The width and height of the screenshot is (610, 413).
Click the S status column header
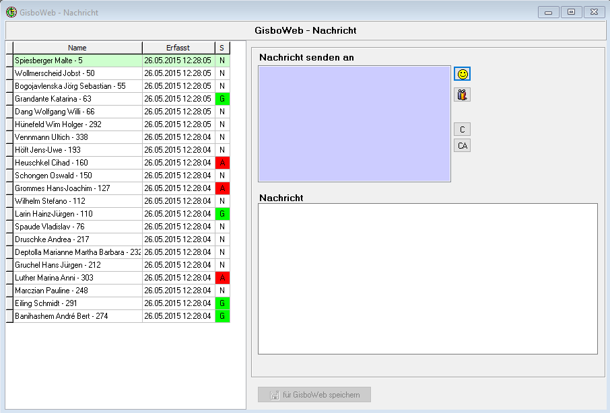point(222,48)
